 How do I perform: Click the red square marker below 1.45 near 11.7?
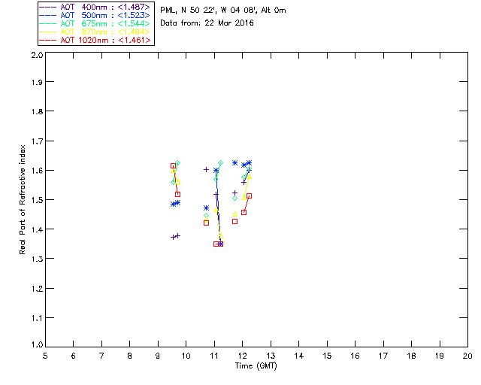234,221
